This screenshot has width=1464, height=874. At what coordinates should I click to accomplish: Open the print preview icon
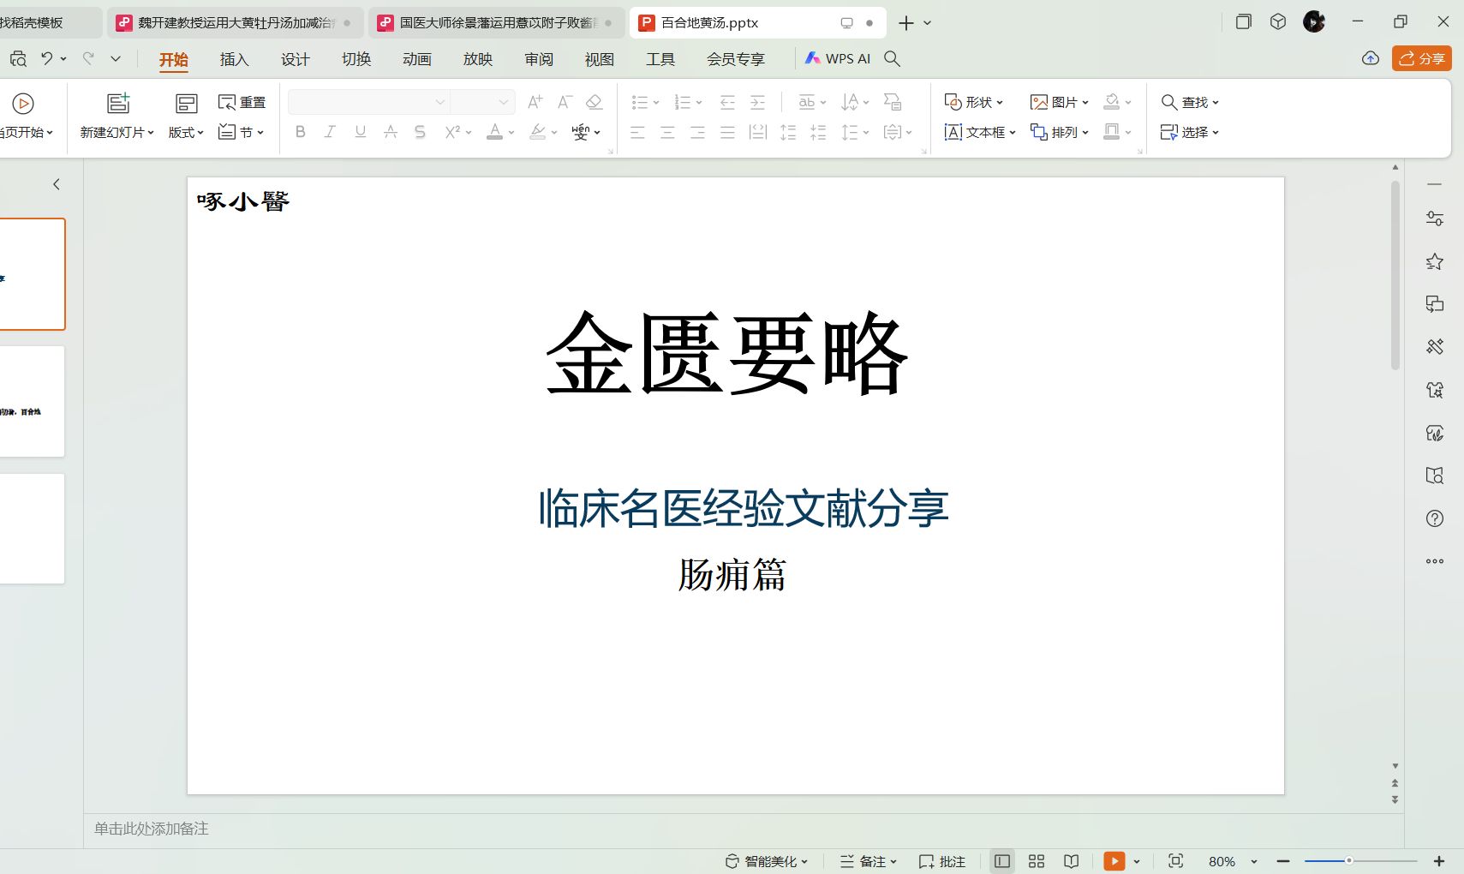coord(18,58)
